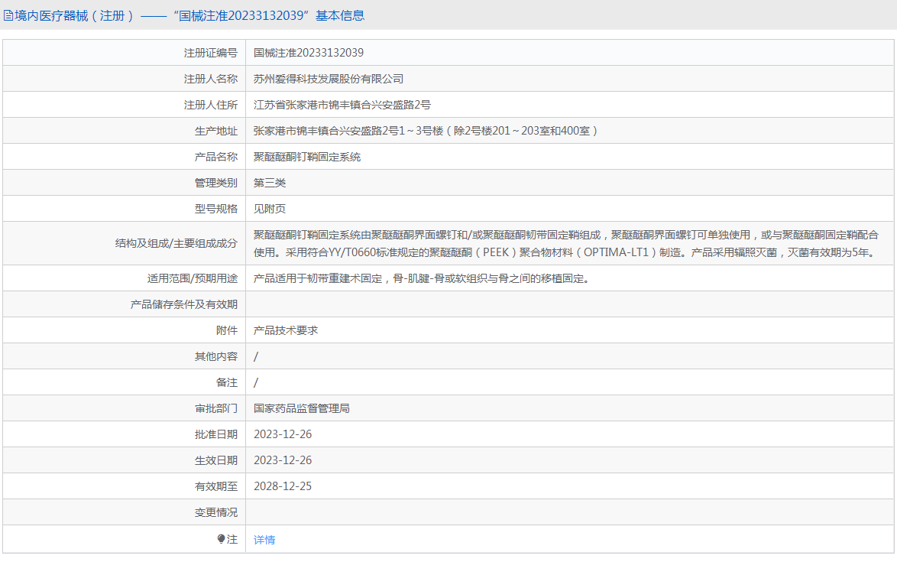
Task: Click the production address starting with 张家港市锦丰镇
Action: 425,131
